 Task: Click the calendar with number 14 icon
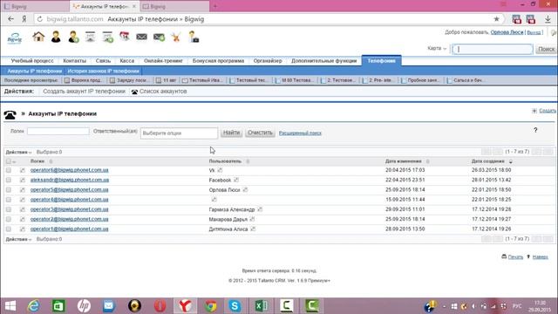click(x=124, y=37)
